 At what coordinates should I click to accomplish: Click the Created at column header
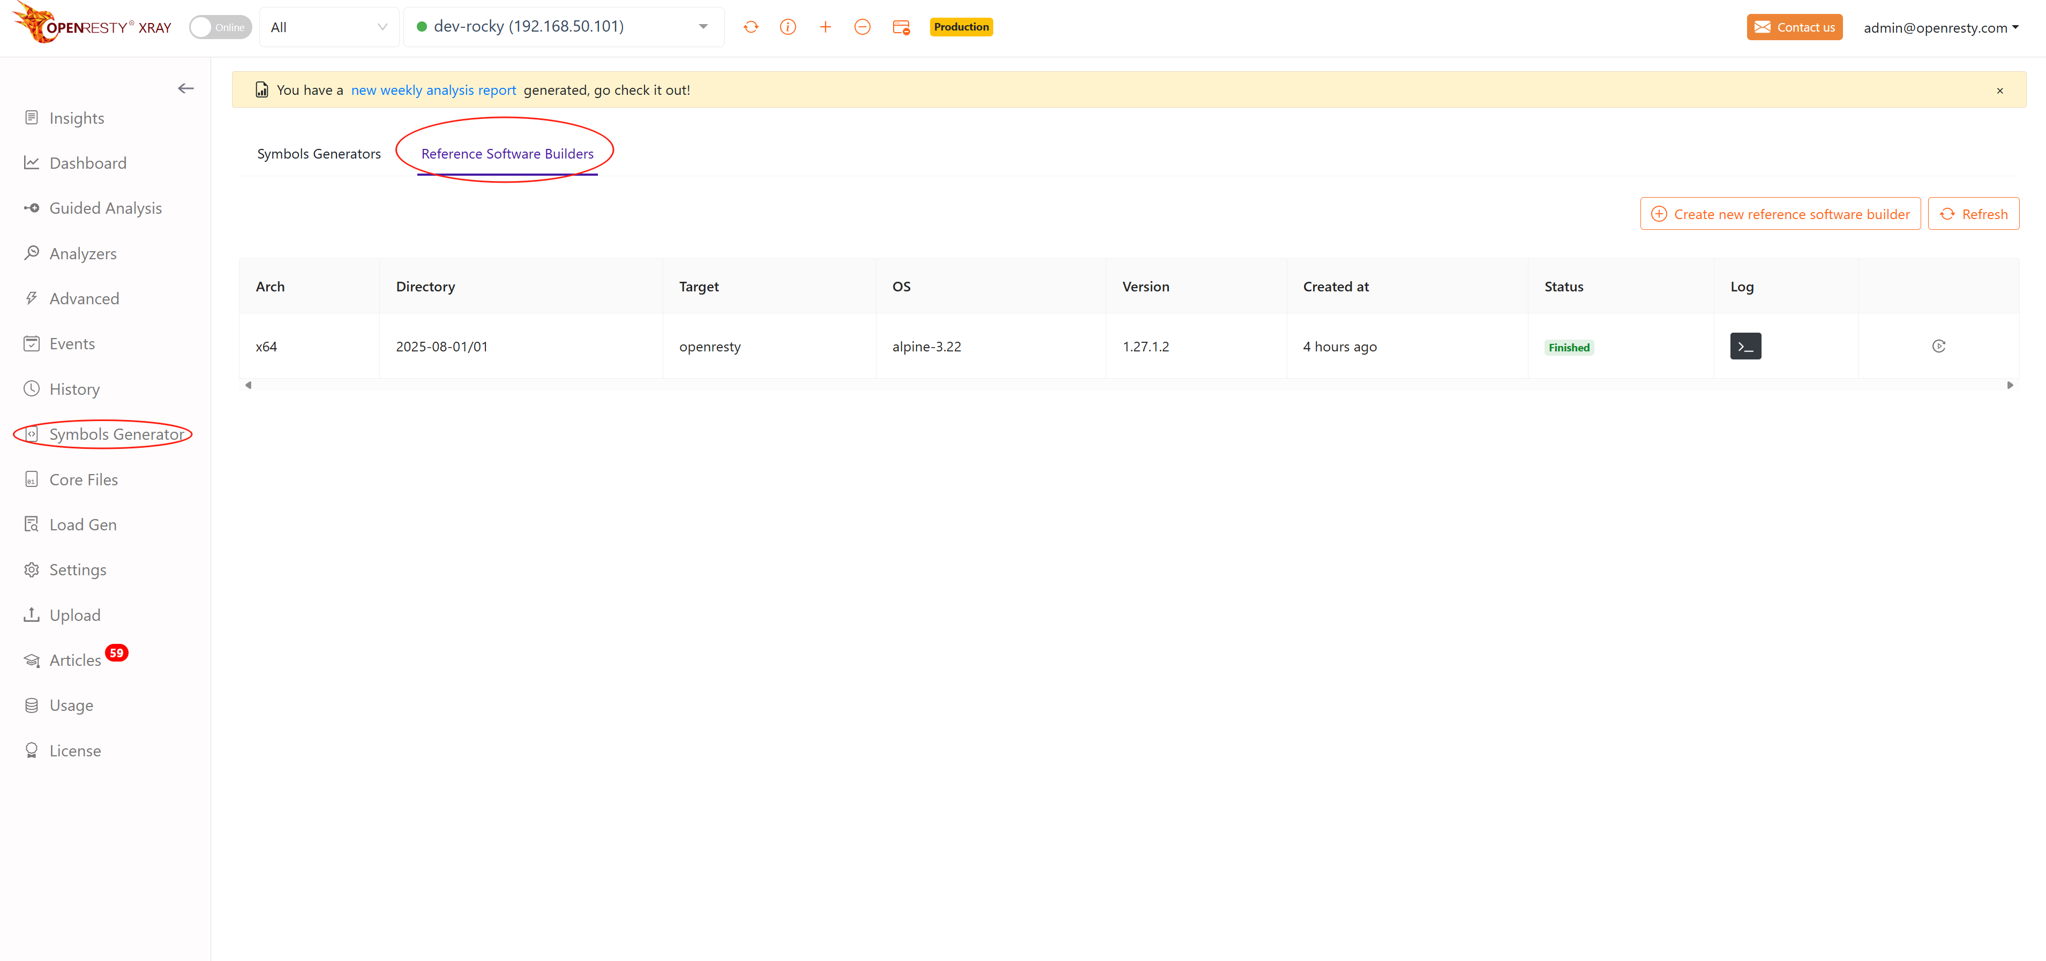tap(1407, 287)
